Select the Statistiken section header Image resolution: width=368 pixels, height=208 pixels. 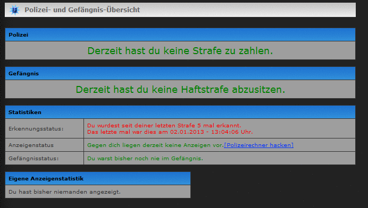point(180,112)
